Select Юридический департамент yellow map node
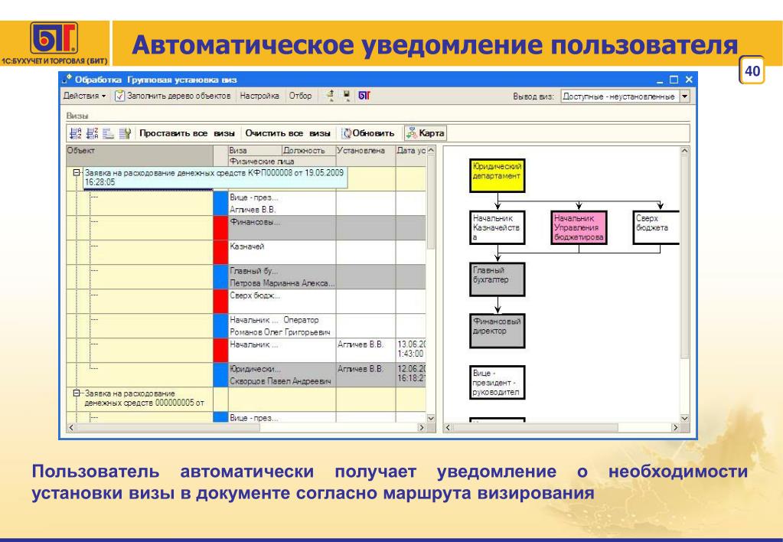Image resolution: width=783 pixels, height=542 pixels. (x=497, y=175)
